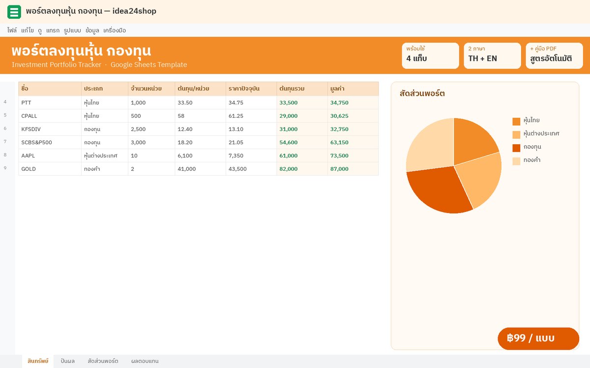Switch to the ผลตอบแทน sheet tab
The height and width of the screenshot is (368, 590).
(145, 361)
